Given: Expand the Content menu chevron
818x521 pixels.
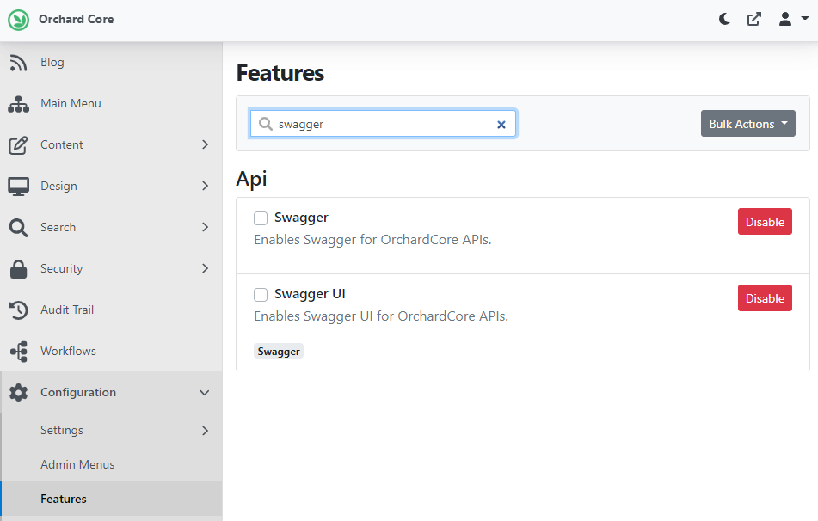Looking at the screenshot, I should tap(205, 144).
